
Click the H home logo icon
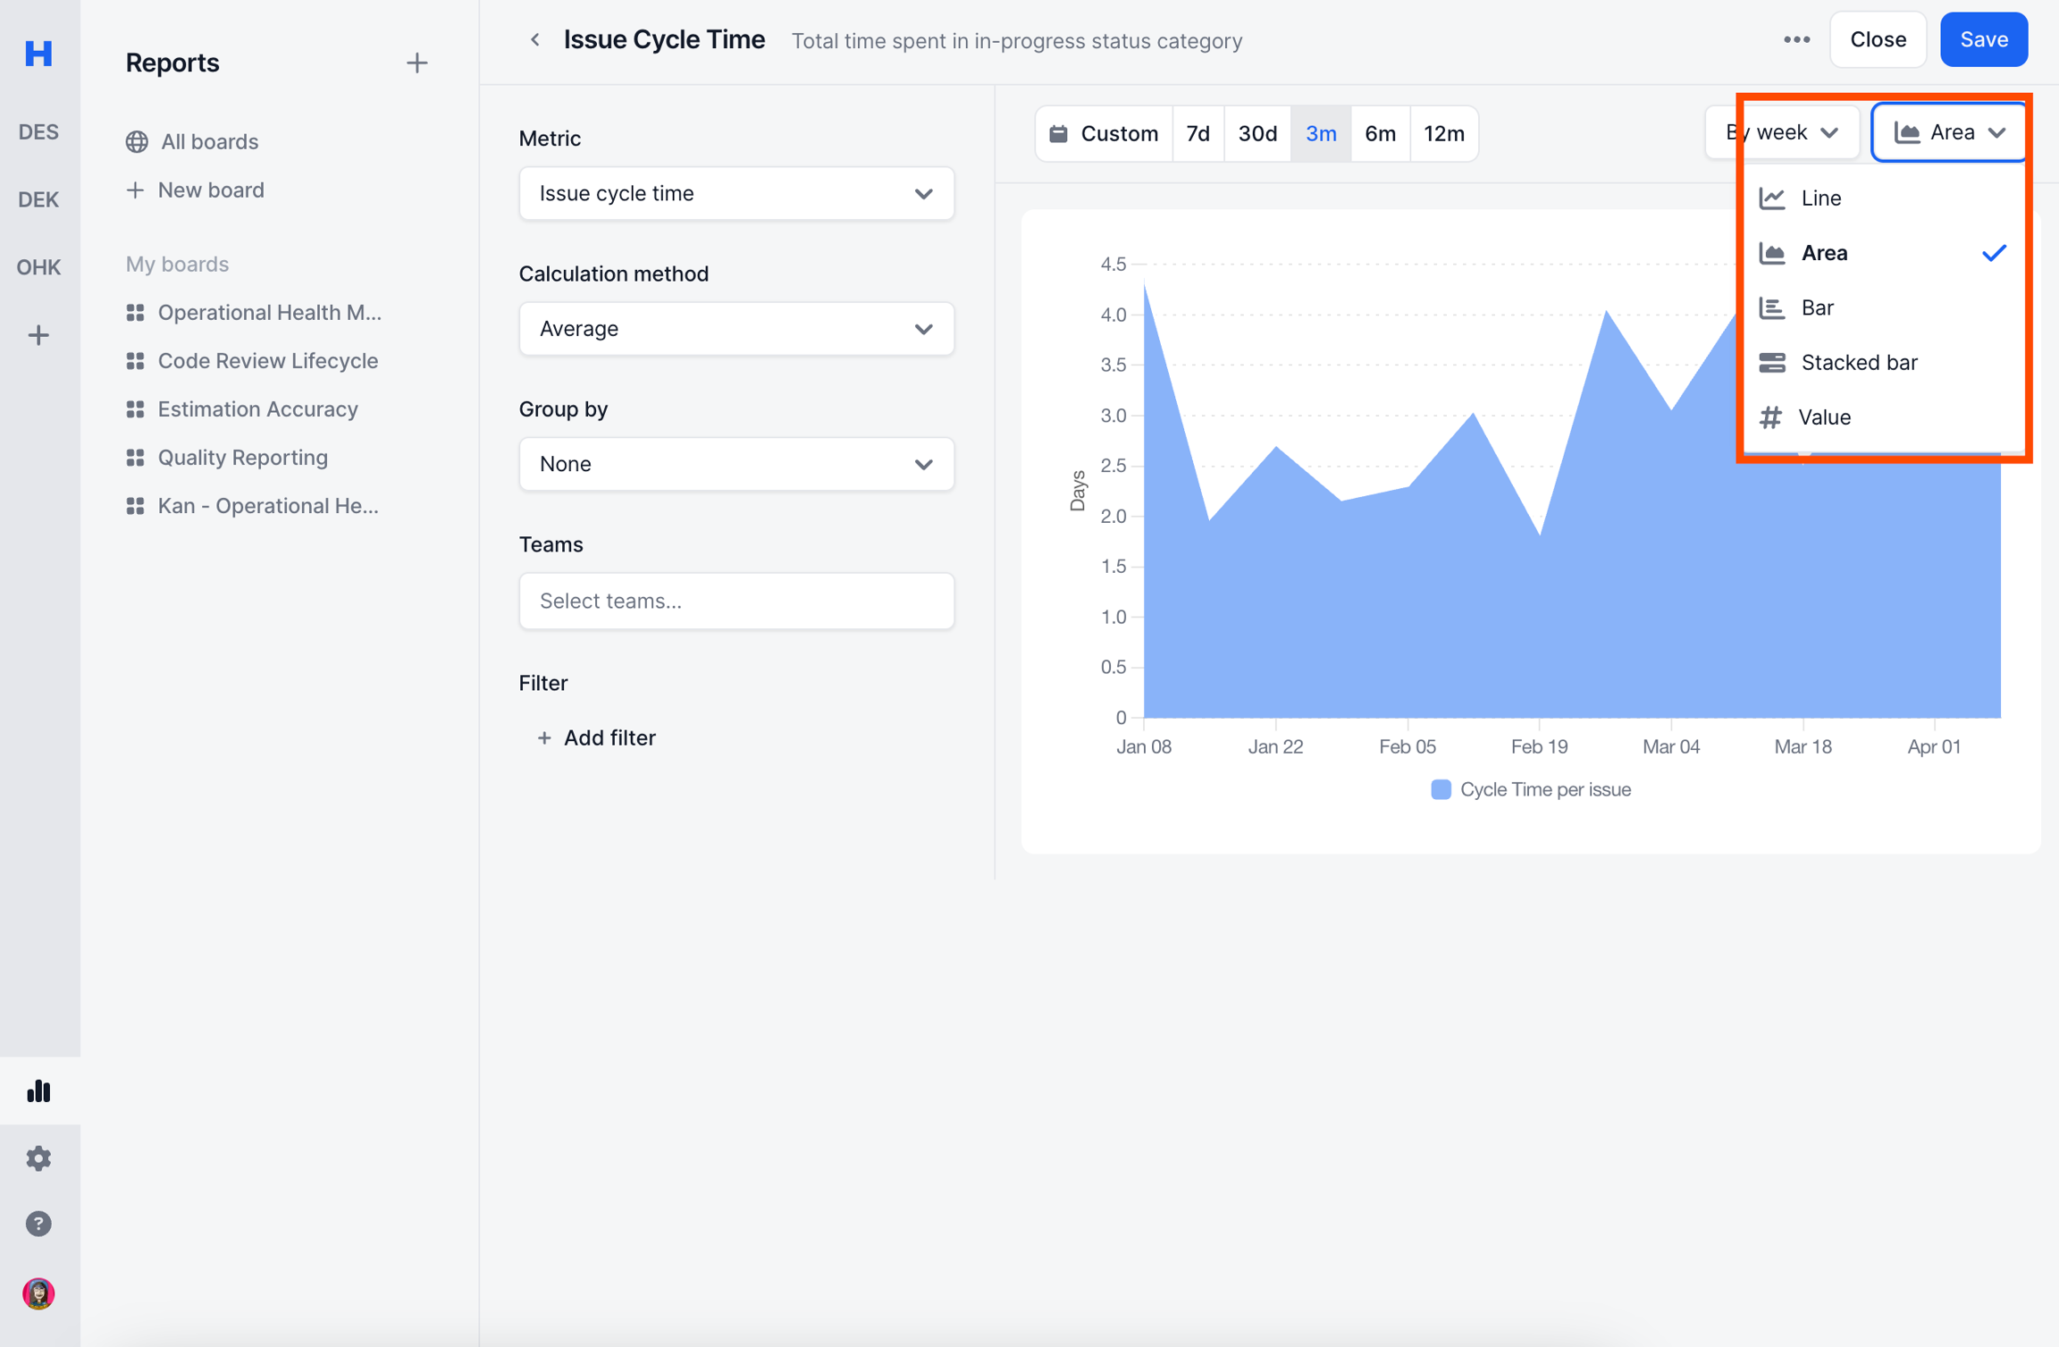38,54
